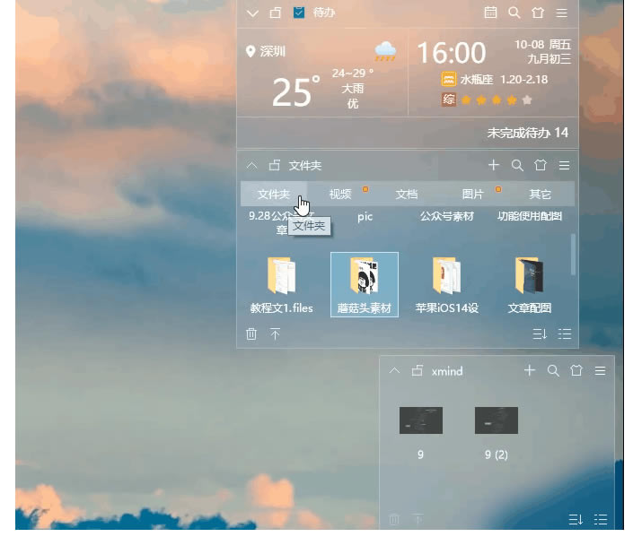This screenshot has width=633, height=537.
Task: Open skin icon in xmind panel
Action: click(576, 370)
